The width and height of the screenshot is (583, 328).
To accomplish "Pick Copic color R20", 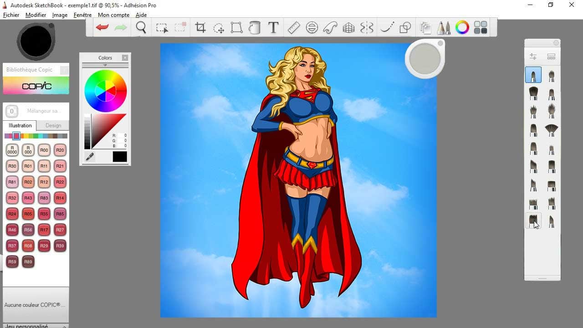I will (60, 150).
